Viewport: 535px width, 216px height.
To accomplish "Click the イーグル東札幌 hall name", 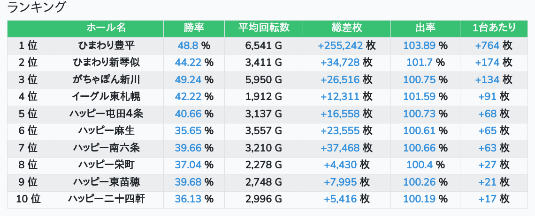I will [107, 97].
